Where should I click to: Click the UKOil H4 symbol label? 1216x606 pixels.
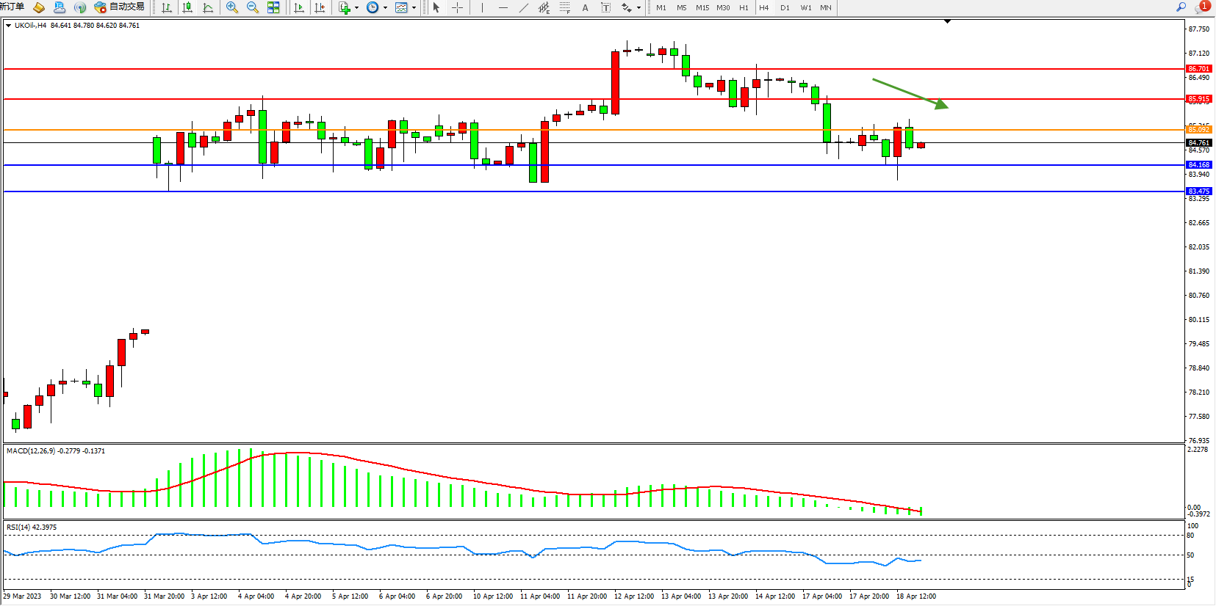[x=30, y=25]
